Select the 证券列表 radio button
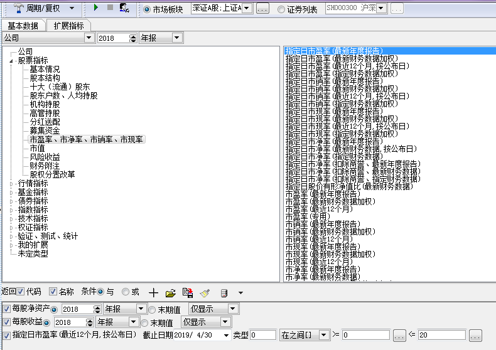Image resolution: width=496 pixels, height=350 pixels. [281, 9]
